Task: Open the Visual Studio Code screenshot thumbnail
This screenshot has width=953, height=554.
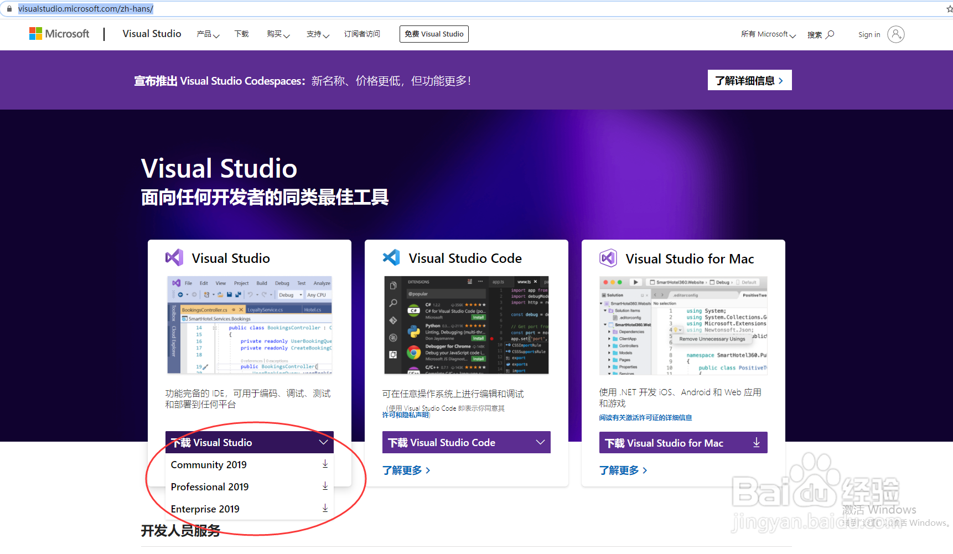Action: (467, 325)
